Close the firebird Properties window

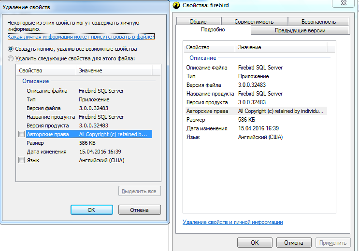point(344,3)
